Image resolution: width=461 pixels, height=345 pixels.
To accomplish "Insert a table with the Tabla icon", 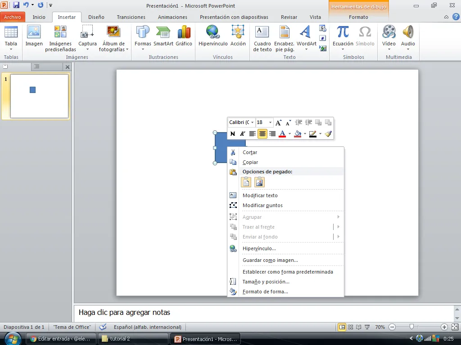I will coord(11,38).
